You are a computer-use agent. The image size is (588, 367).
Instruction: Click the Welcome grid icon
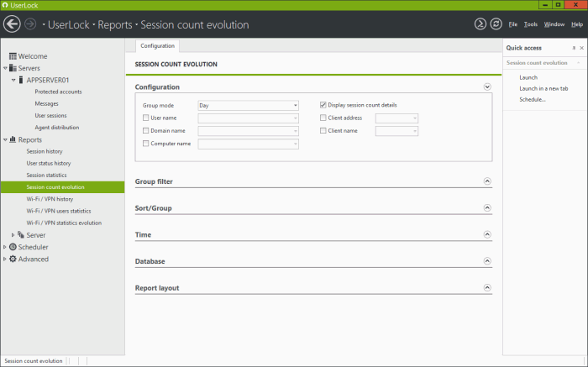pyautogui.click(x=13, y=56)
